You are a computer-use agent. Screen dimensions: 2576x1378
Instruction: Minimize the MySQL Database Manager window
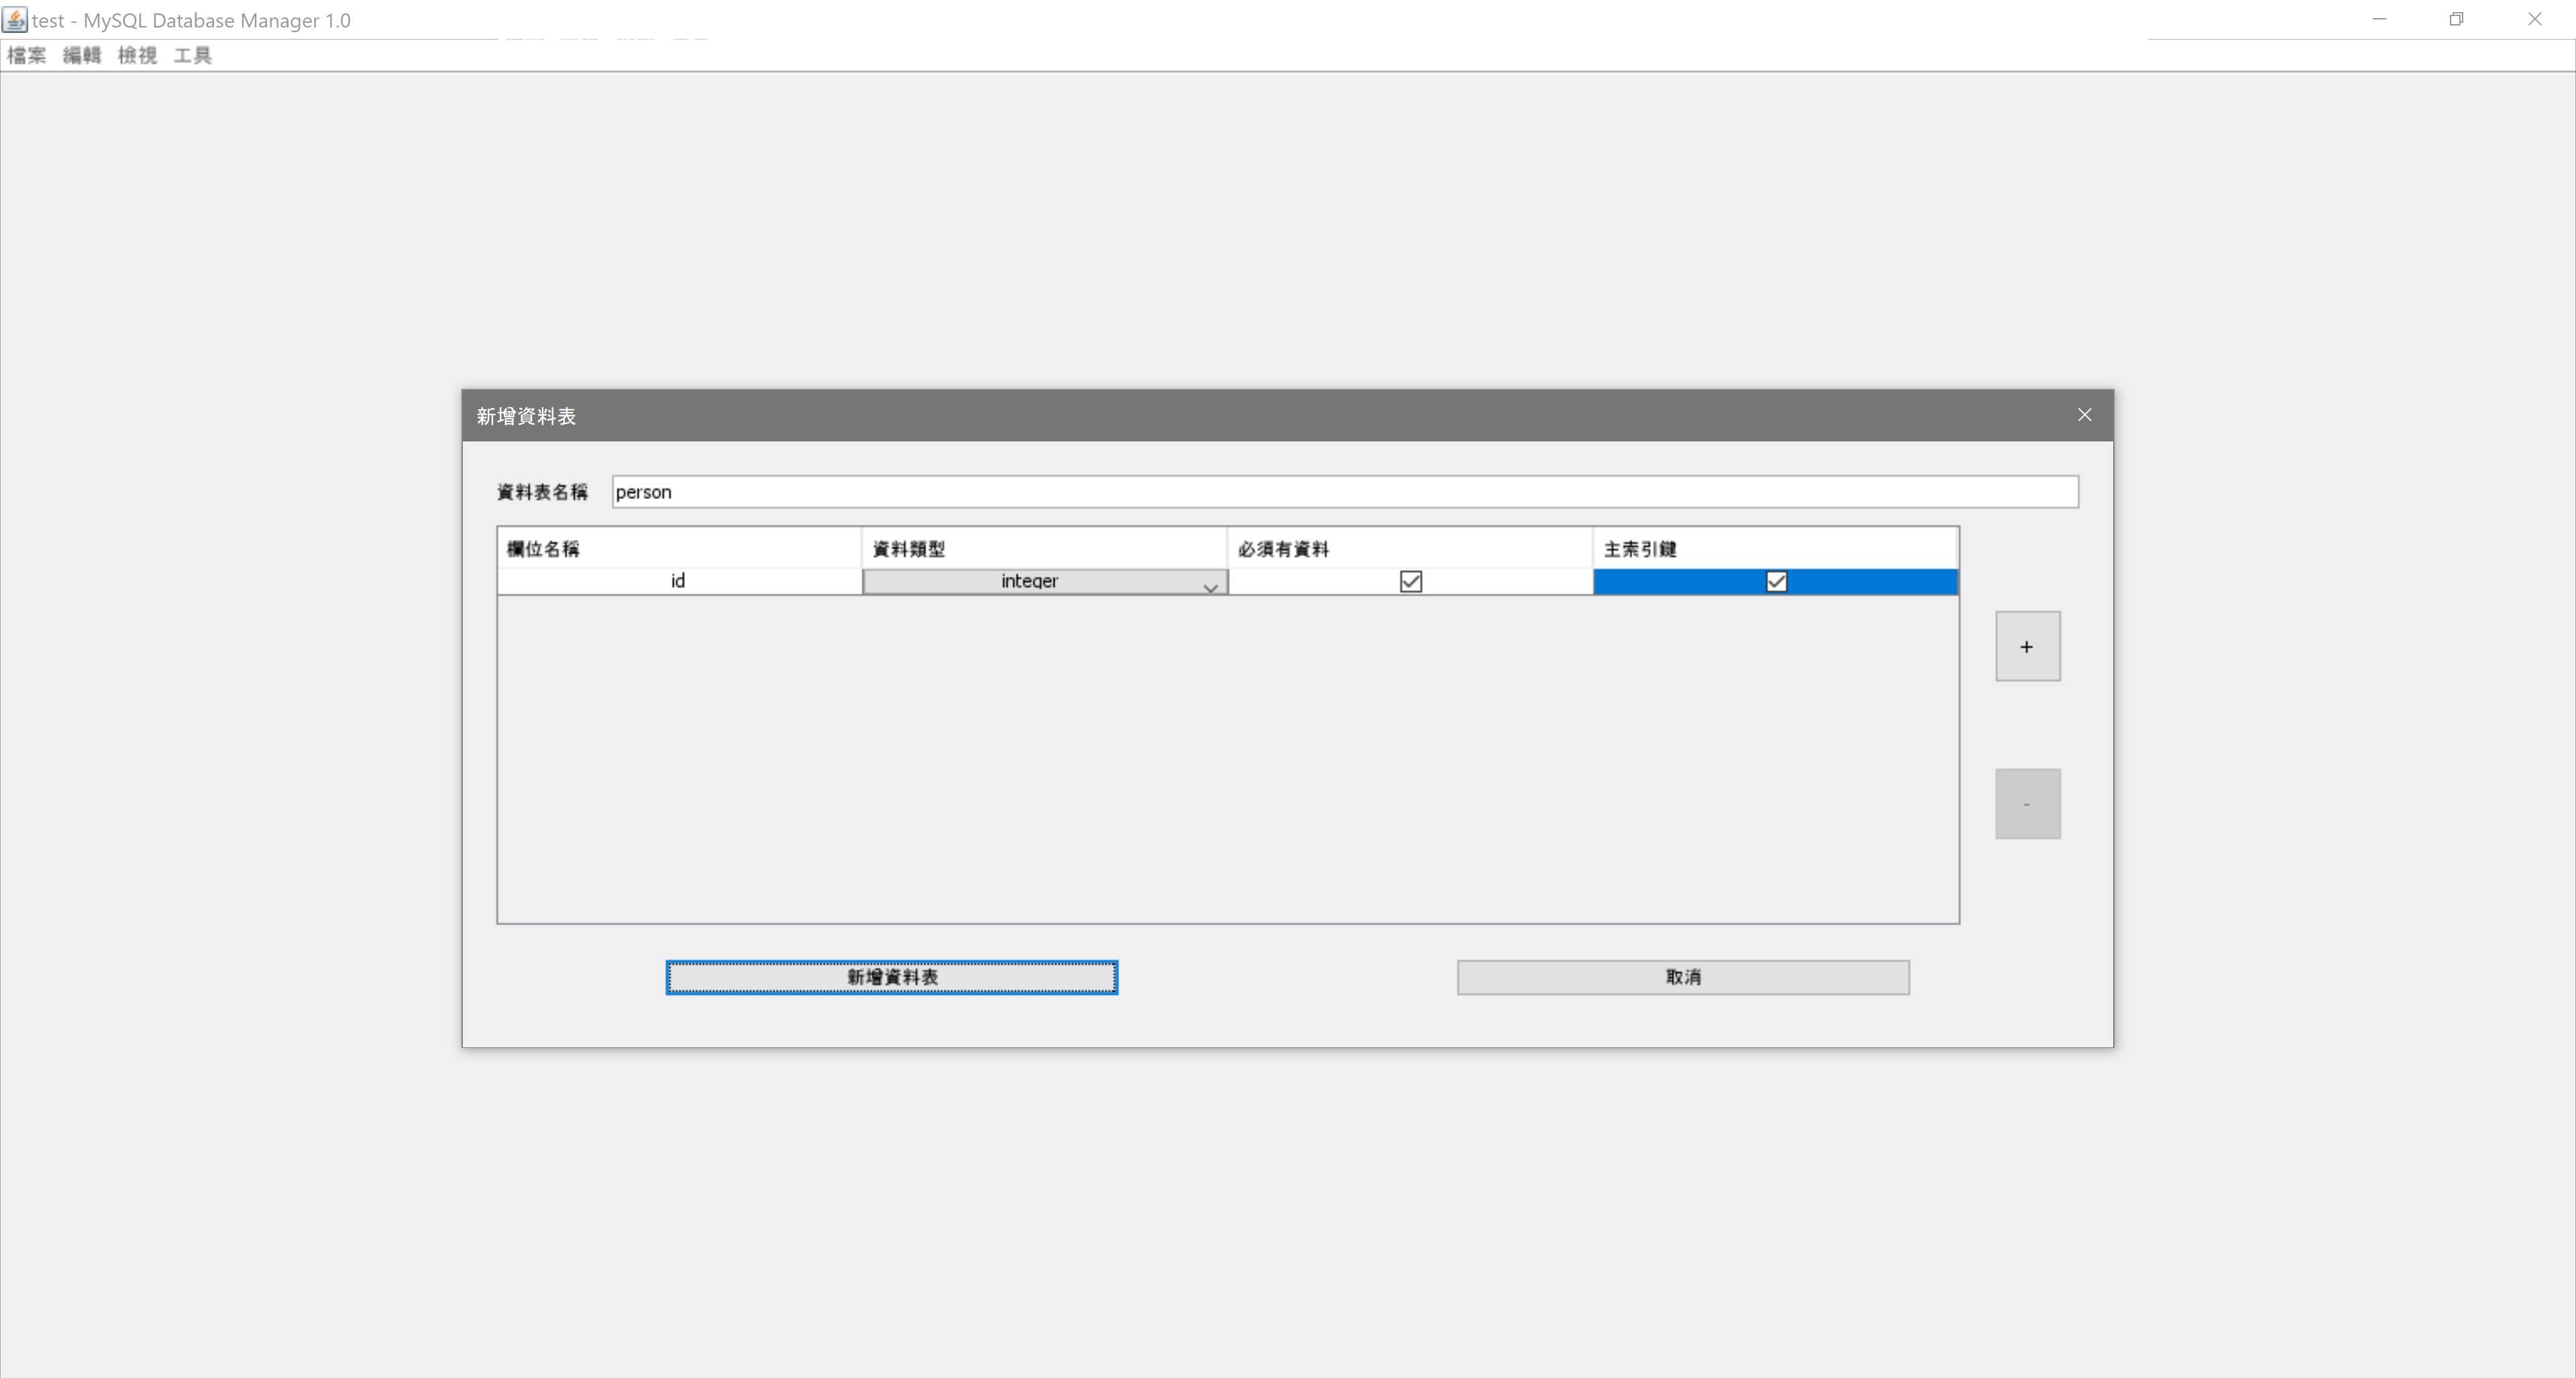coord(2379,19)
